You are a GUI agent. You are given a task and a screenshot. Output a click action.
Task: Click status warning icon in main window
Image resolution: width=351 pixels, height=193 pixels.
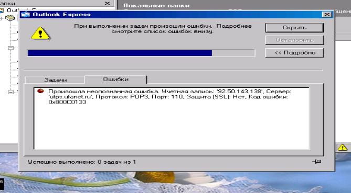click(342, 147)
